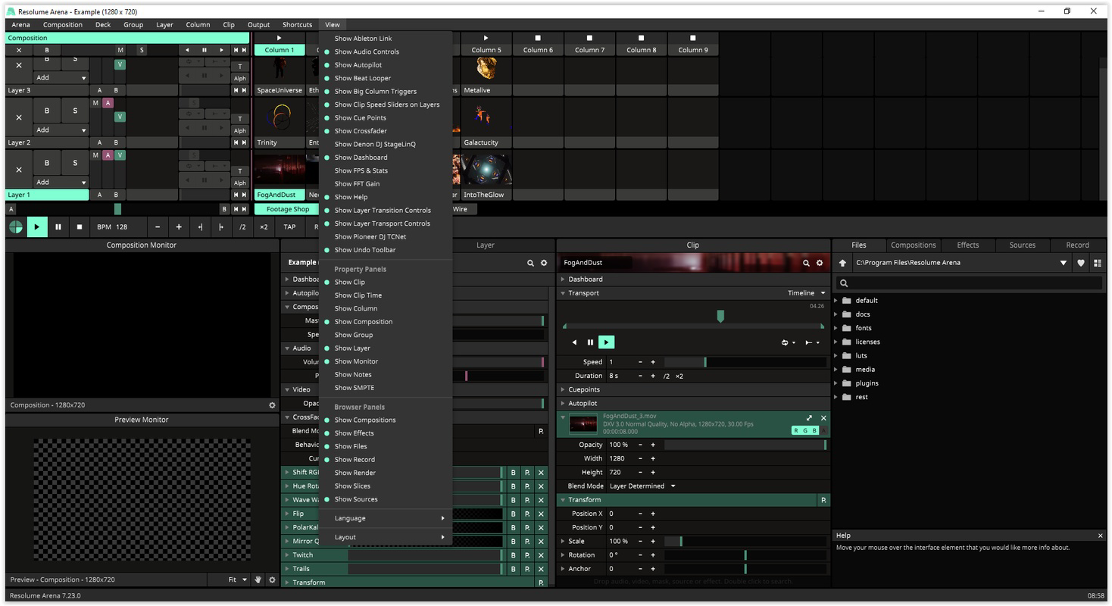Remove the Twitch effect with X
1112x606 pixels.
point(541,555)
